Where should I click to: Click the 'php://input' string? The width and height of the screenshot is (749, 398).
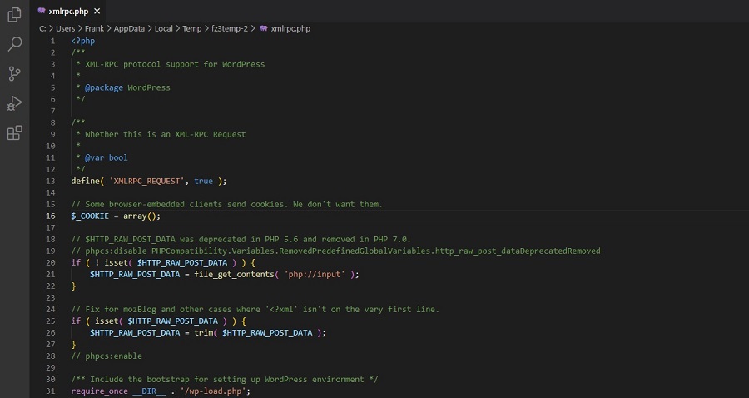tap(315, 274)
